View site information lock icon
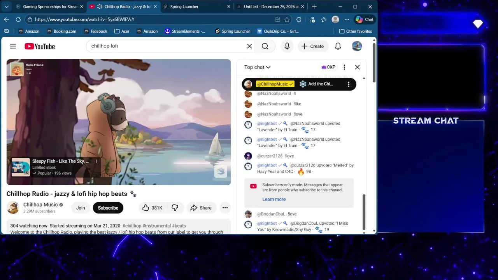This screenshot has height=280, width=498. 29,19
